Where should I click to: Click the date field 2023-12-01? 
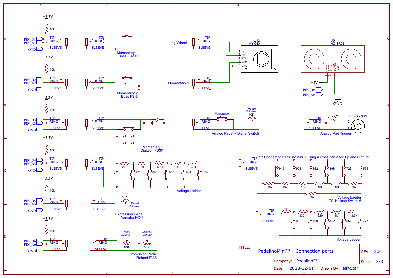[301, 268]
